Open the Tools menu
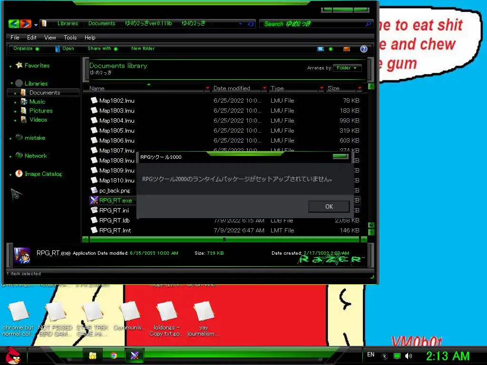 click(70, 38)
